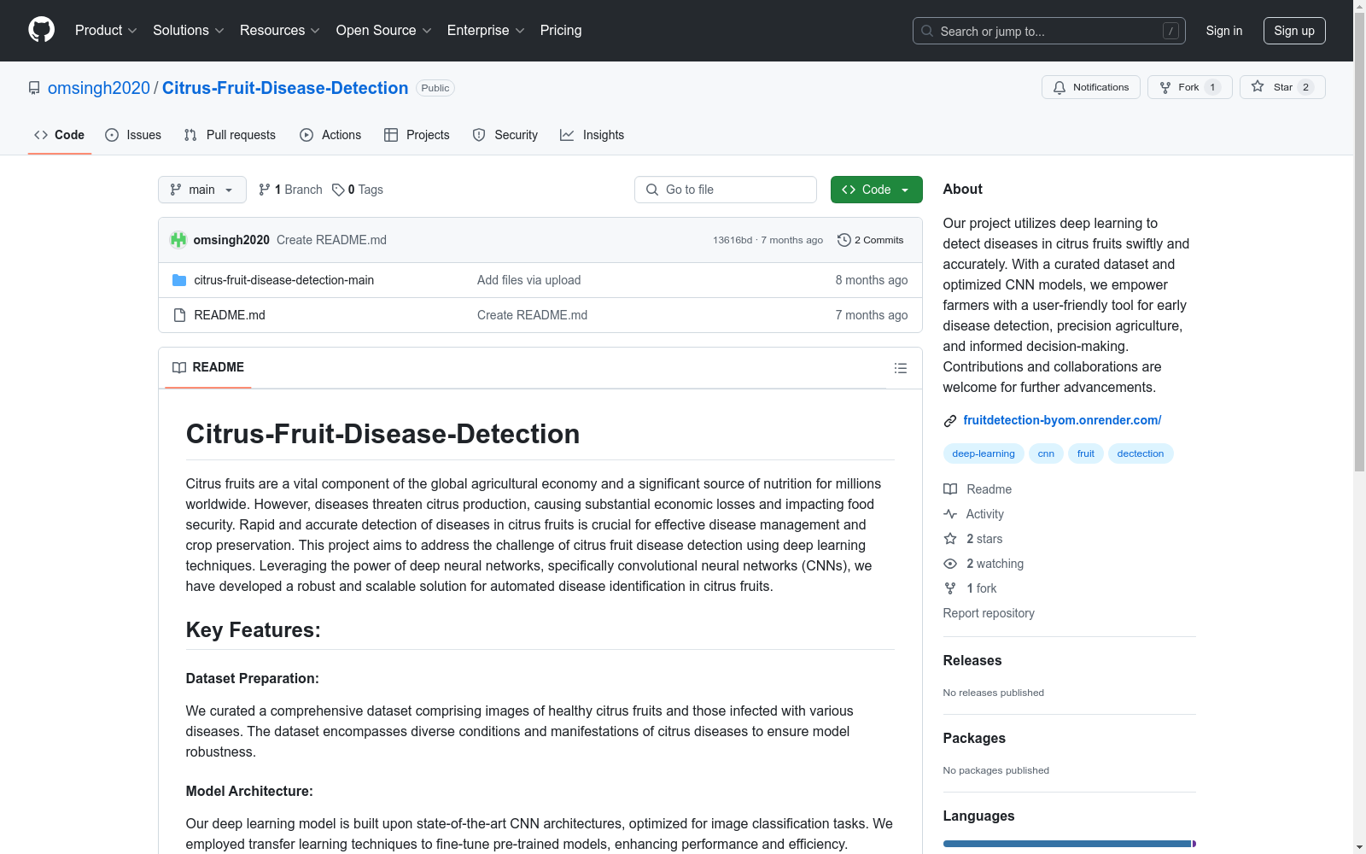Click Report repository
The width and height of the screenshot is (1366, 854).
(x=989, y=613)
